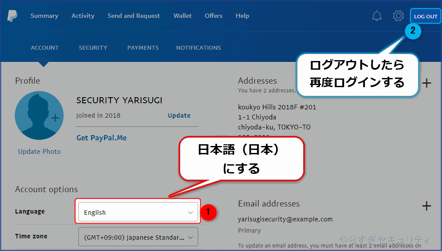Click the PayPal logo icon
442x251 pixels.
12,16
